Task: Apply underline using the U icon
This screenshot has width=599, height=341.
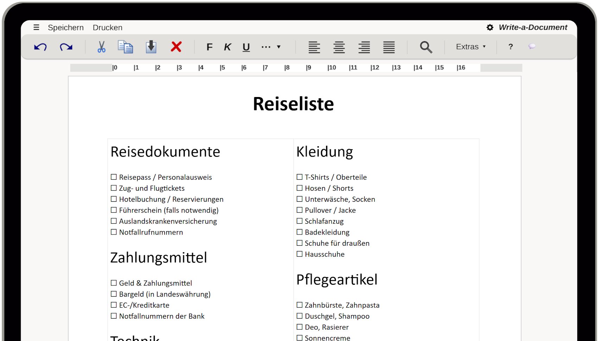Action: click(246, 47)
